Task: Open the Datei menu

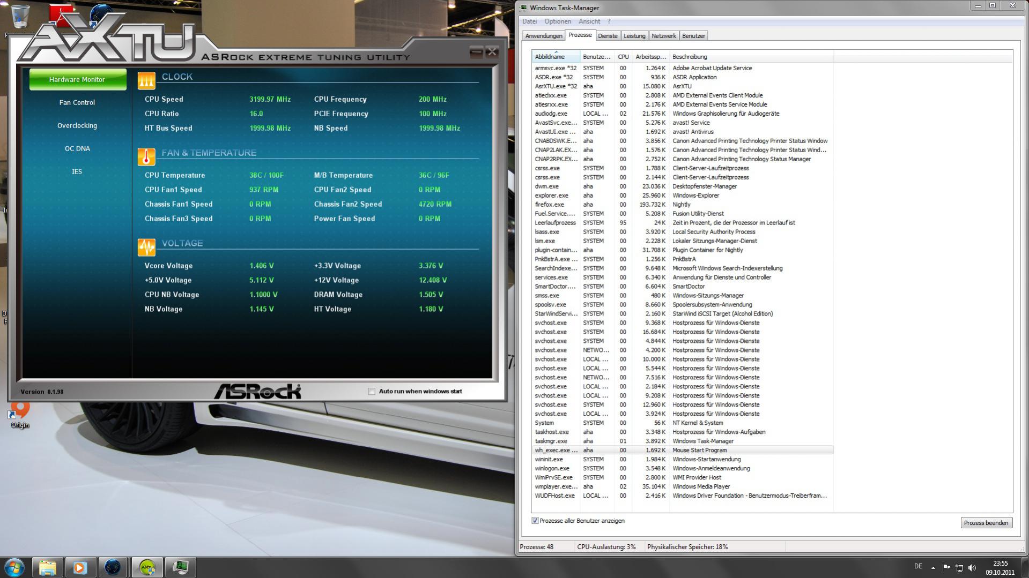Action: point(529,21)
